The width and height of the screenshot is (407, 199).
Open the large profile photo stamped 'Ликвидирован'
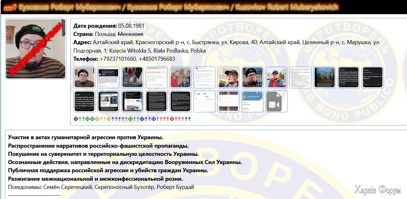coord(36,49)
